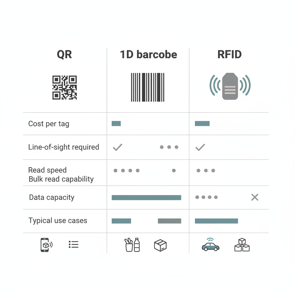The image size is (295, 295).
Task: Click the X mark in Data capacity row
Action: tap(255, 197)
